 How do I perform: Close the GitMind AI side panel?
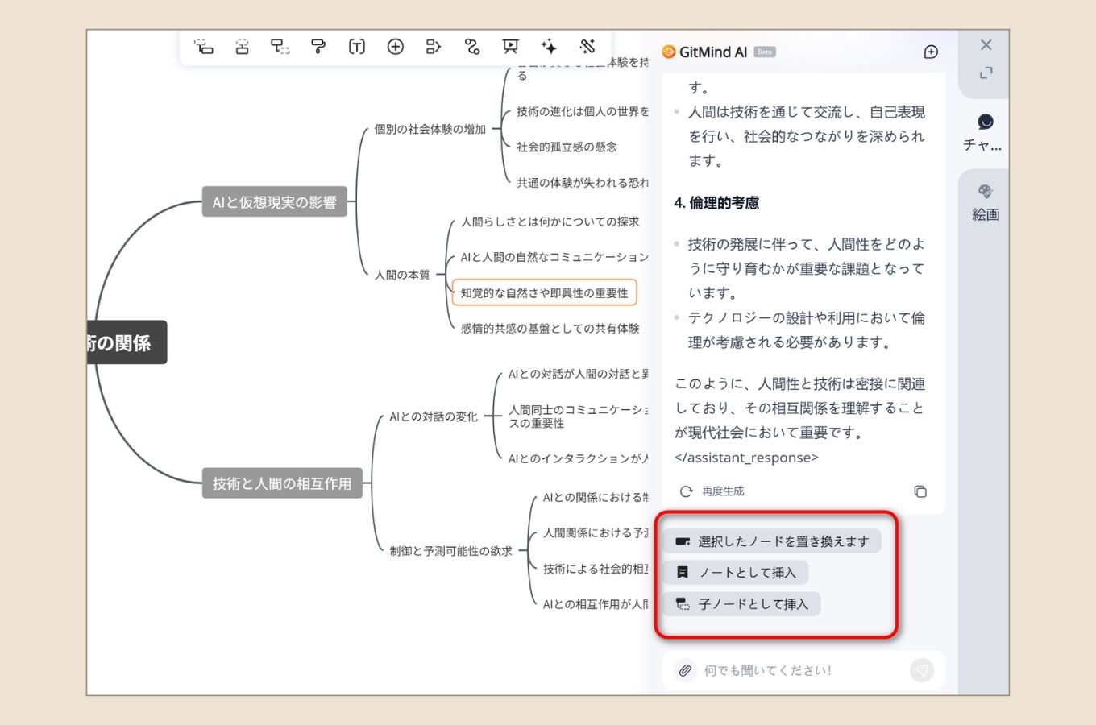coord(986,45)
